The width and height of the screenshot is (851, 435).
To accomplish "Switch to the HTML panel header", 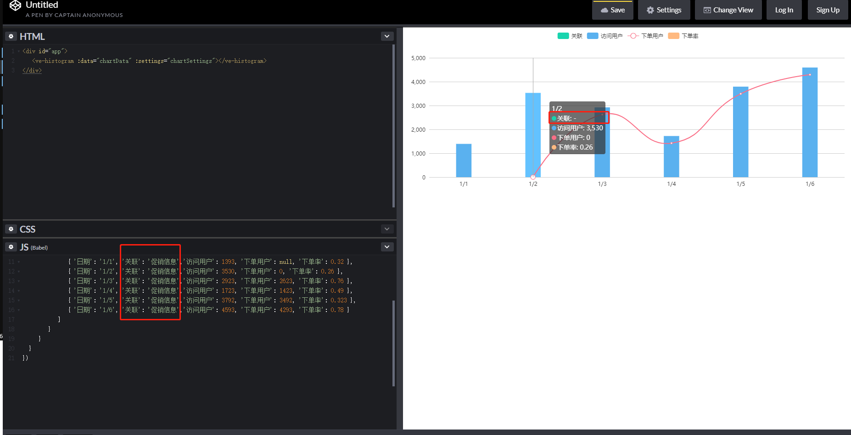I will click(x=32, y=36).
